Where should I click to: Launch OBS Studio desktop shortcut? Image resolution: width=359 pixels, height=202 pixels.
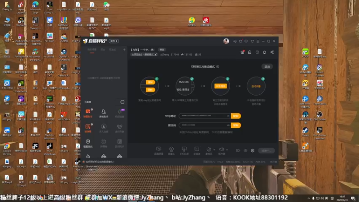click(x=320, y=116)
